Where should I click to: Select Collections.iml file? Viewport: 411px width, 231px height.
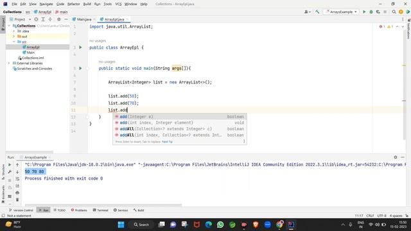(x=33, y=58)
